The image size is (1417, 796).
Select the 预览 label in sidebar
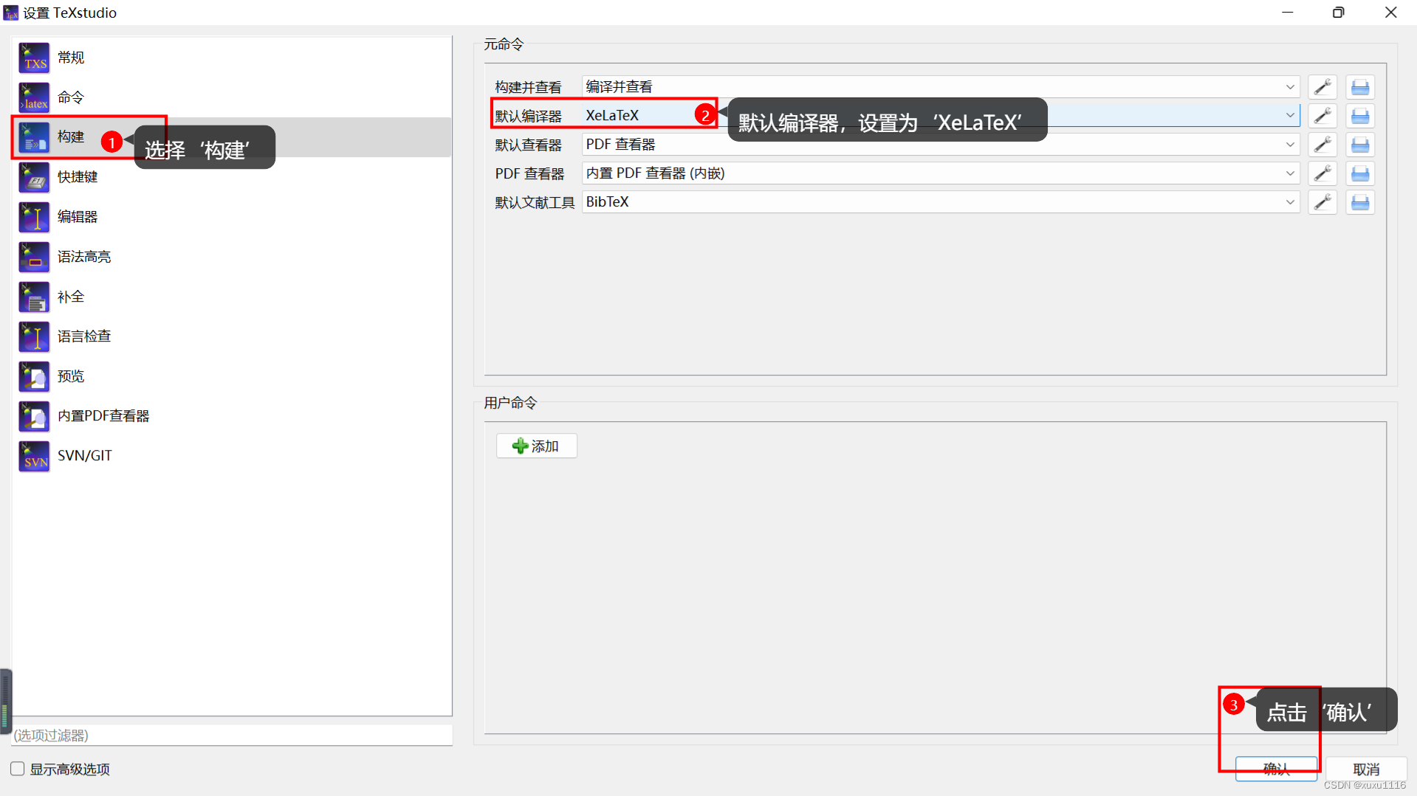click(x=71, y=376)
